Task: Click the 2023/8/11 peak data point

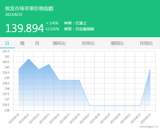Action: coord(29,59)
